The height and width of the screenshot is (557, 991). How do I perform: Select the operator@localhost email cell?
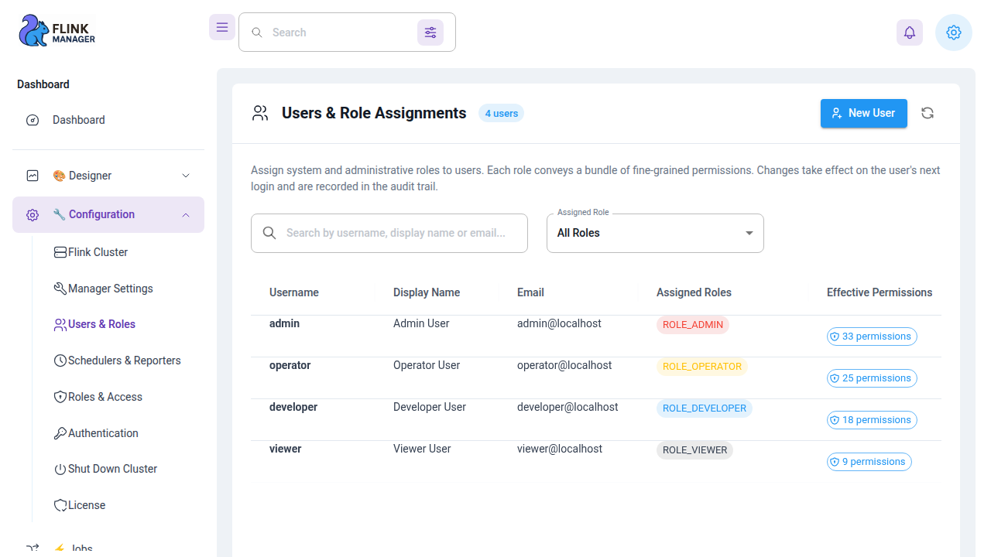[564, 365]
